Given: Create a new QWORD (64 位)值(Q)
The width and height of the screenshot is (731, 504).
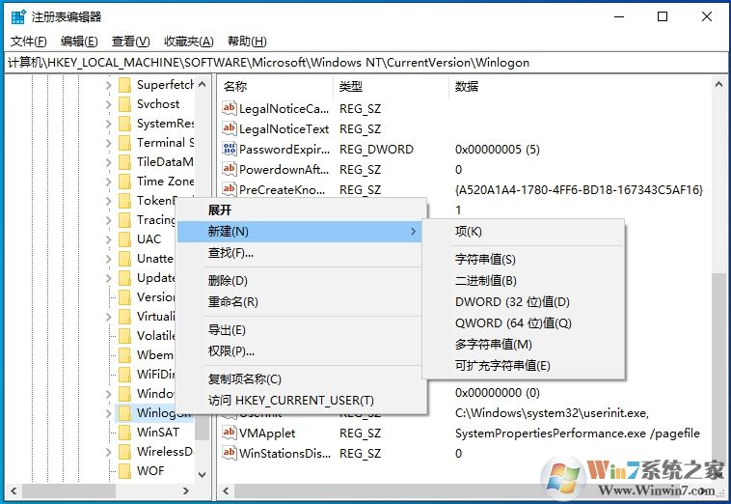Looking at the screenshot, I should (524, 322).
